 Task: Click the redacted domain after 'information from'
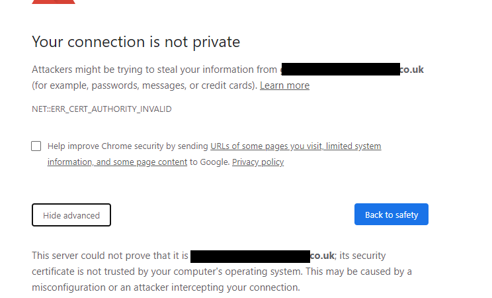click(340, 70)
